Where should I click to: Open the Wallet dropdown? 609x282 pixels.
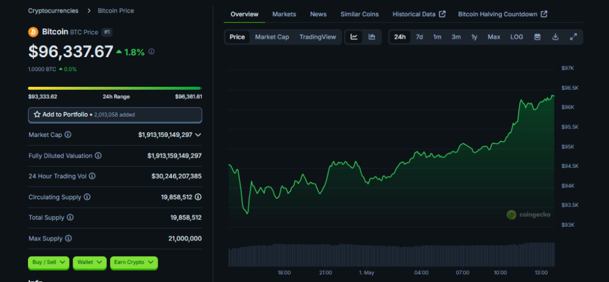click(90, 262)
